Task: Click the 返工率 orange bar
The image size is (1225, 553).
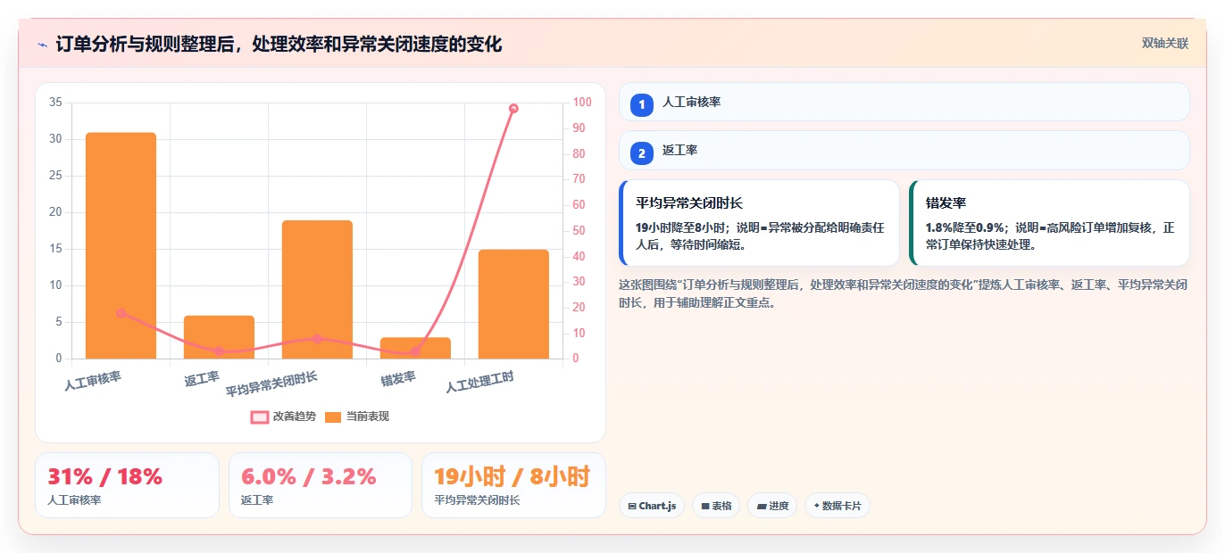Action: point(219,337)
